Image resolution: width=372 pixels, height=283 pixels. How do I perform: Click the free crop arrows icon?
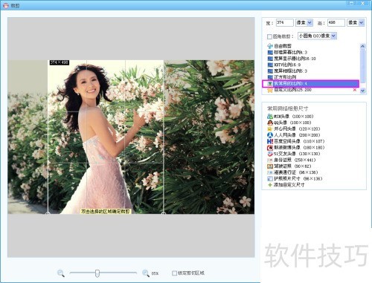point(270,46)
